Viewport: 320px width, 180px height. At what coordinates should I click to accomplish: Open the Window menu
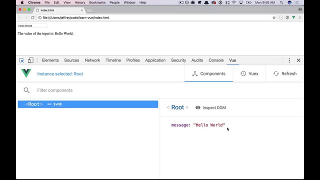(129, 2)
